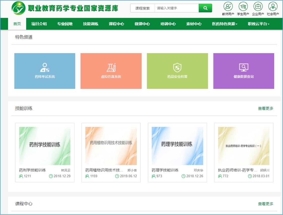This screenshot has width=283, height=215.
Task: Click 查看更多 in the 课程中心 section
Action: [265, 204]
